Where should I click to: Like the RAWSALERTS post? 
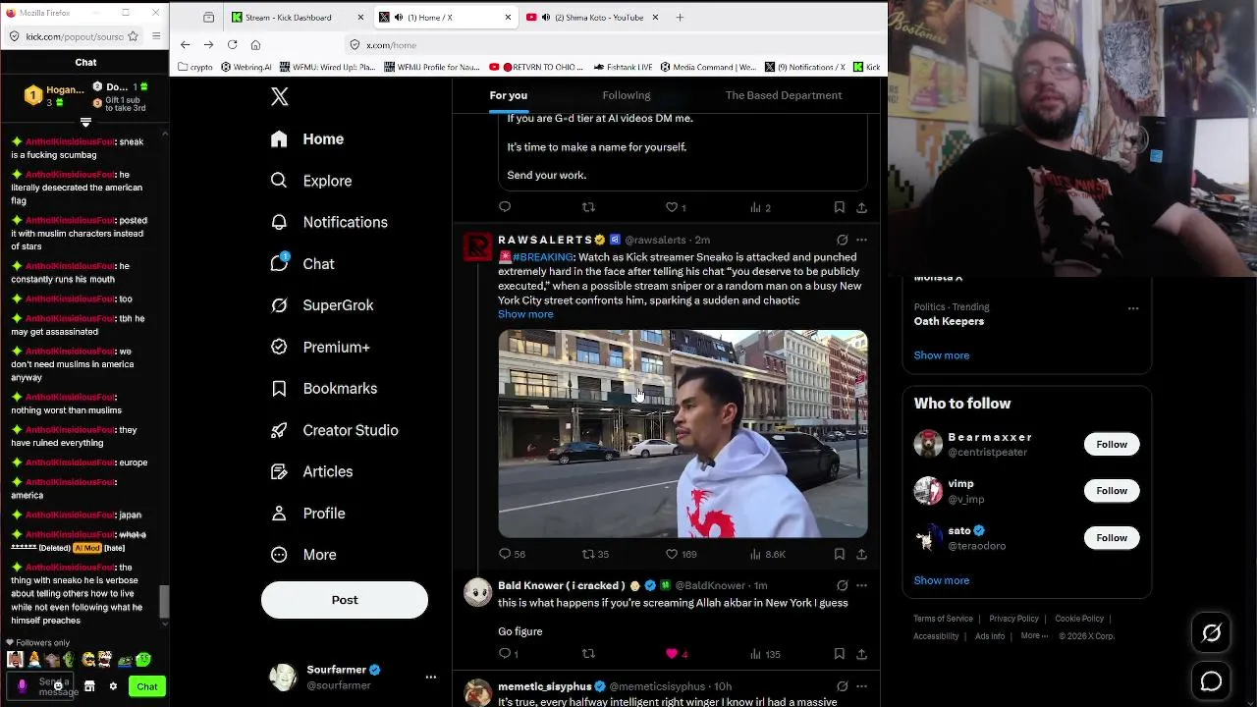[673, 554]
